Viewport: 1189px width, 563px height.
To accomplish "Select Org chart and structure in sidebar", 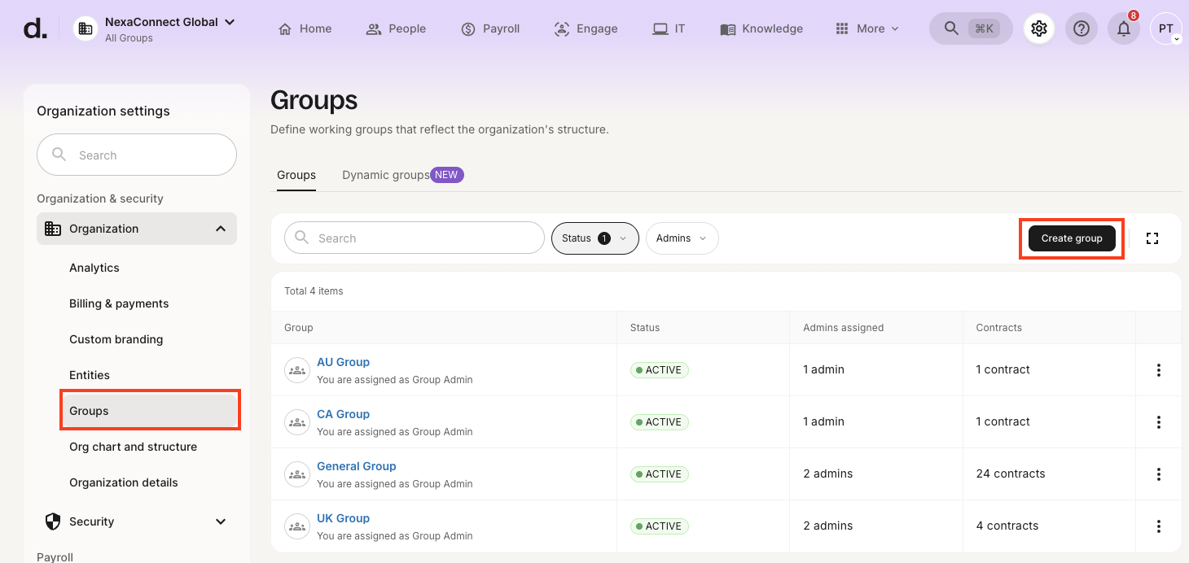I will [x=133, y=447].
